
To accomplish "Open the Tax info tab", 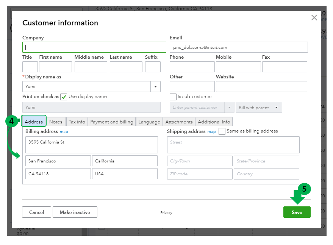I will click(77, 122).
